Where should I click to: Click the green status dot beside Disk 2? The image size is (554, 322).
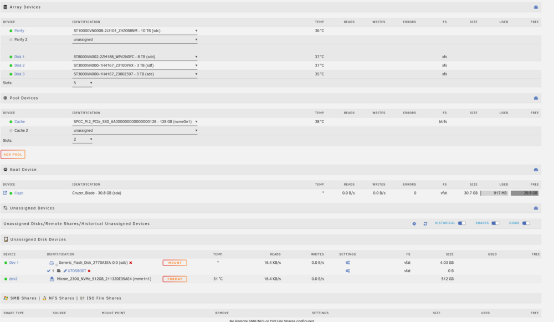pyautogui.click(x=11, y=65)
